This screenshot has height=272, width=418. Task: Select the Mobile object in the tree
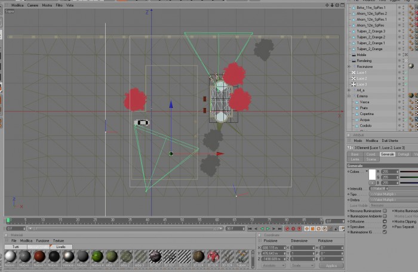point(361,55)
